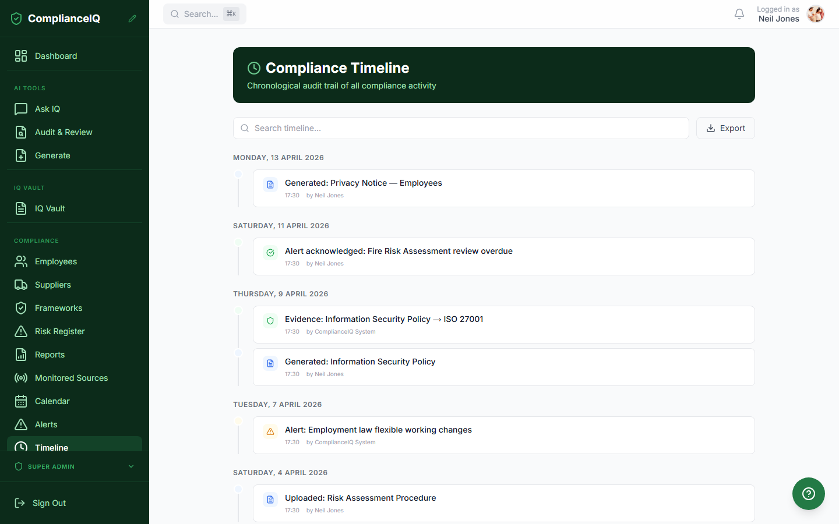Go to Frameworks in the sidebar
The image size is (839, 524).
(x=58, y=308)
